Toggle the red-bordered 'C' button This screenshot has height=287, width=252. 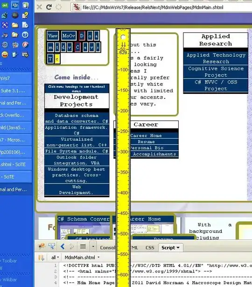click(77, 48)
